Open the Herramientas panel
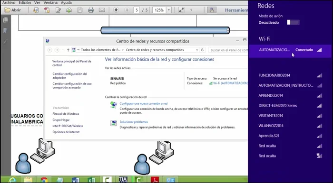333x183 pixels. click(236, 10)
